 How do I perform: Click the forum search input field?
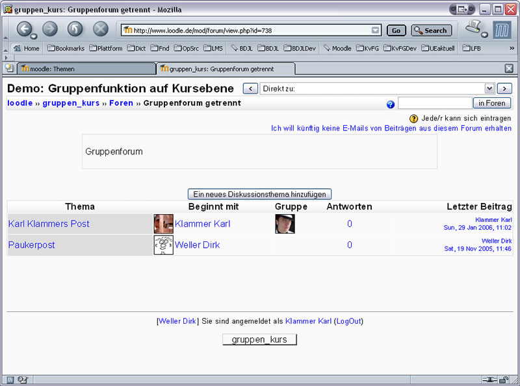tap(434, 103)
